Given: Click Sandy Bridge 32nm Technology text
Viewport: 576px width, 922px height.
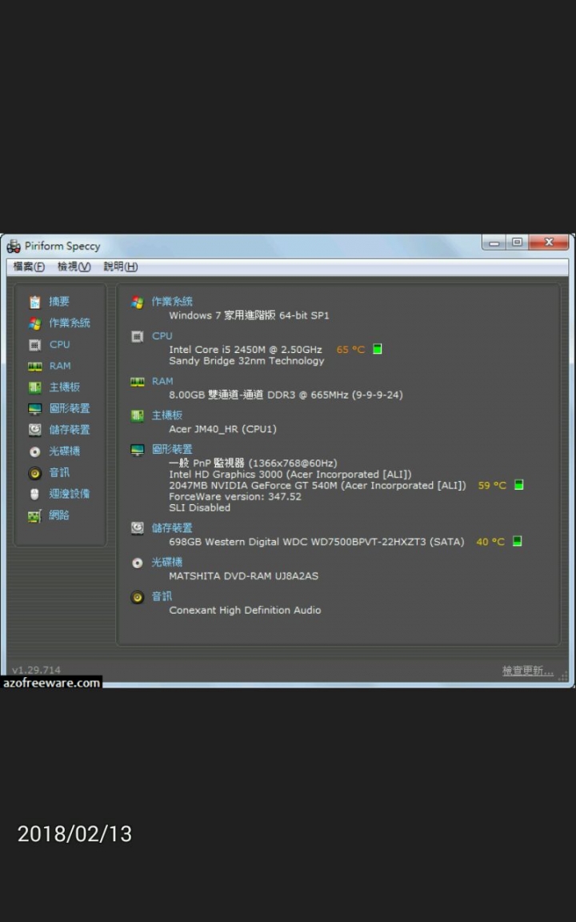Looking at the screenshot, I should point(247,361).
